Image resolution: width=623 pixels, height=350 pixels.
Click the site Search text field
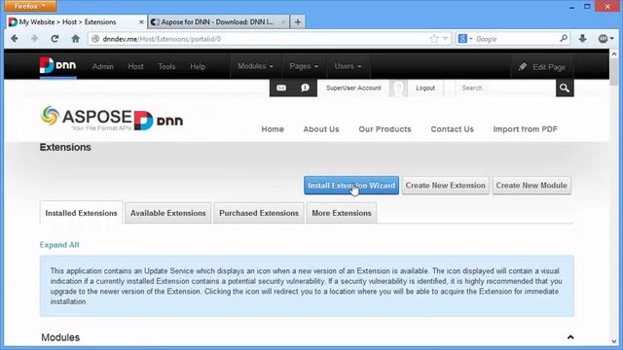506,87
